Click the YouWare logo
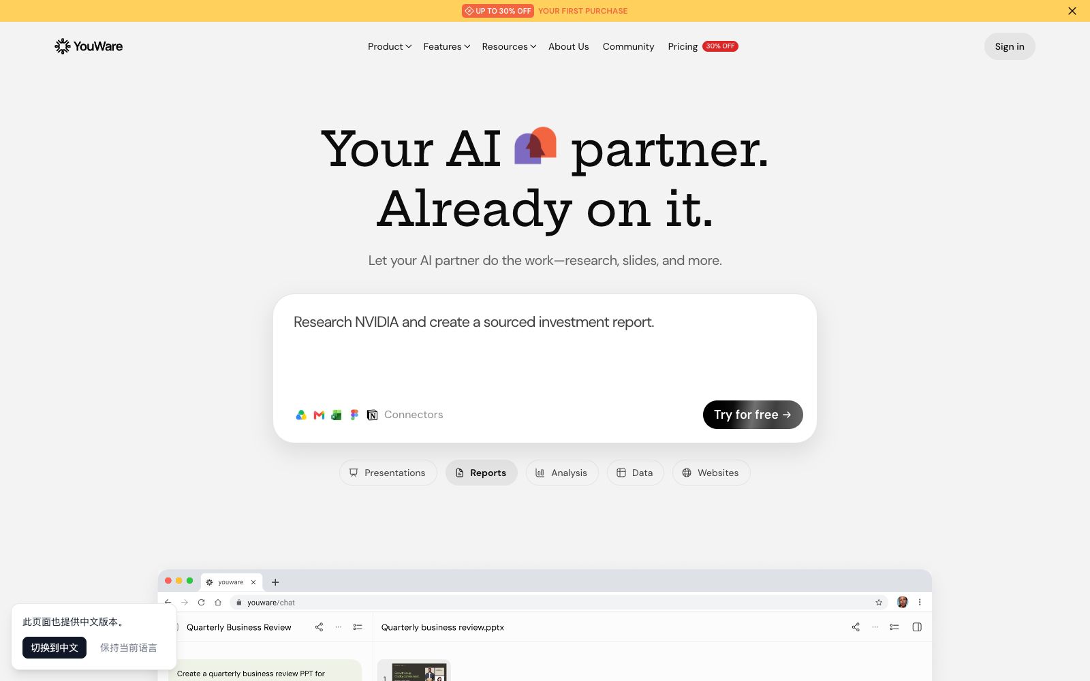Viewport: 1090px width, 681px height. [x=89, y=46]
